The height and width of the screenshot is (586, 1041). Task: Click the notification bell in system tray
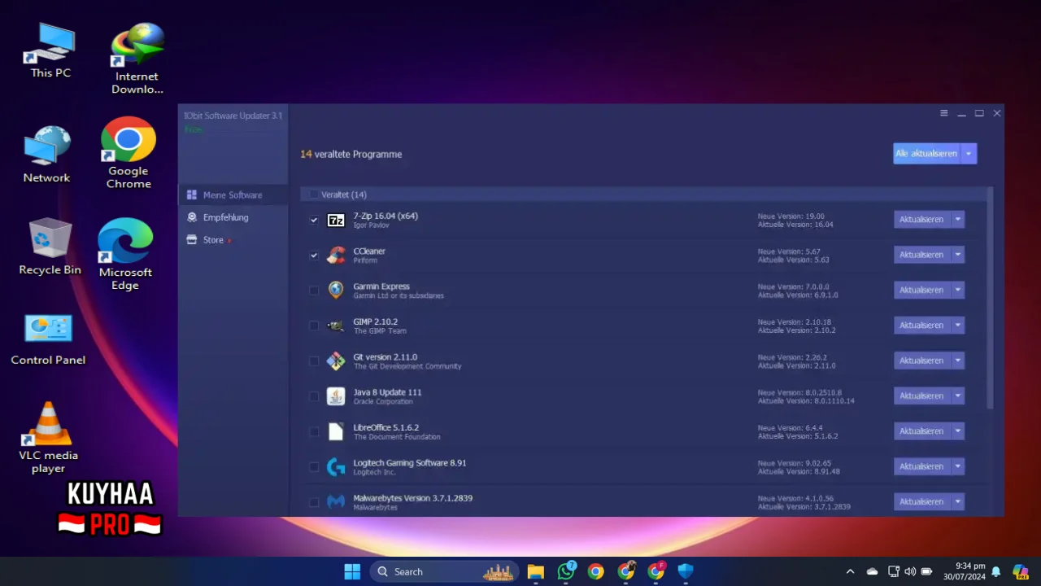(995, 571)
